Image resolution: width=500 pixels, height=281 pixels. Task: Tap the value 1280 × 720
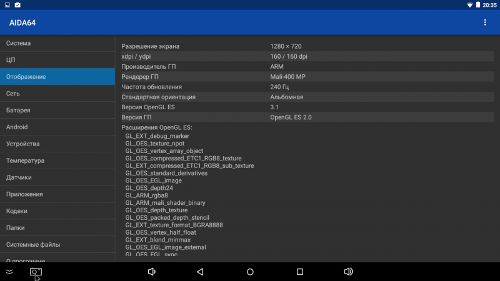pos(286,46)
